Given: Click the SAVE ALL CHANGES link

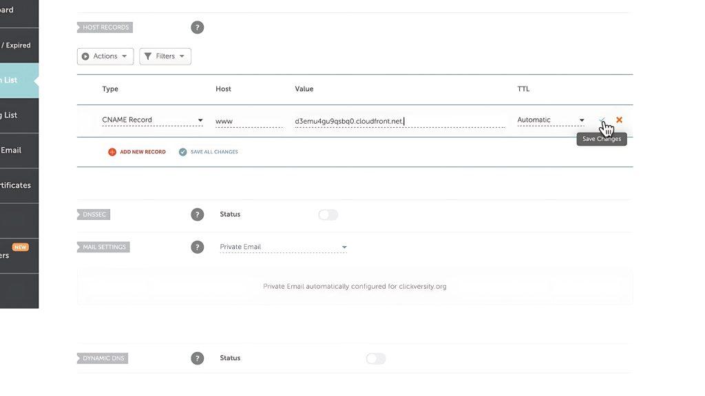Looking at the screenshot, I should 214,152.
